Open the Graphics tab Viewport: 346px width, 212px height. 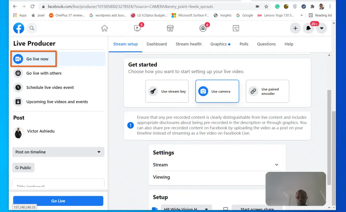tap(220, 44)
